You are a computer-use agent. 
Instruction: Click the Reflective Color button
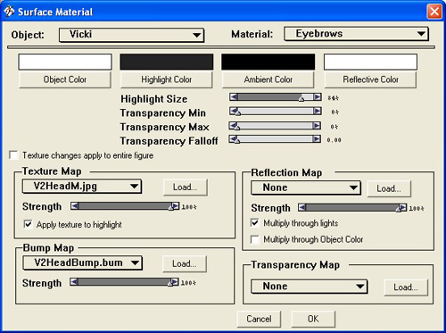pyautogui.click(x=370, y=79)
